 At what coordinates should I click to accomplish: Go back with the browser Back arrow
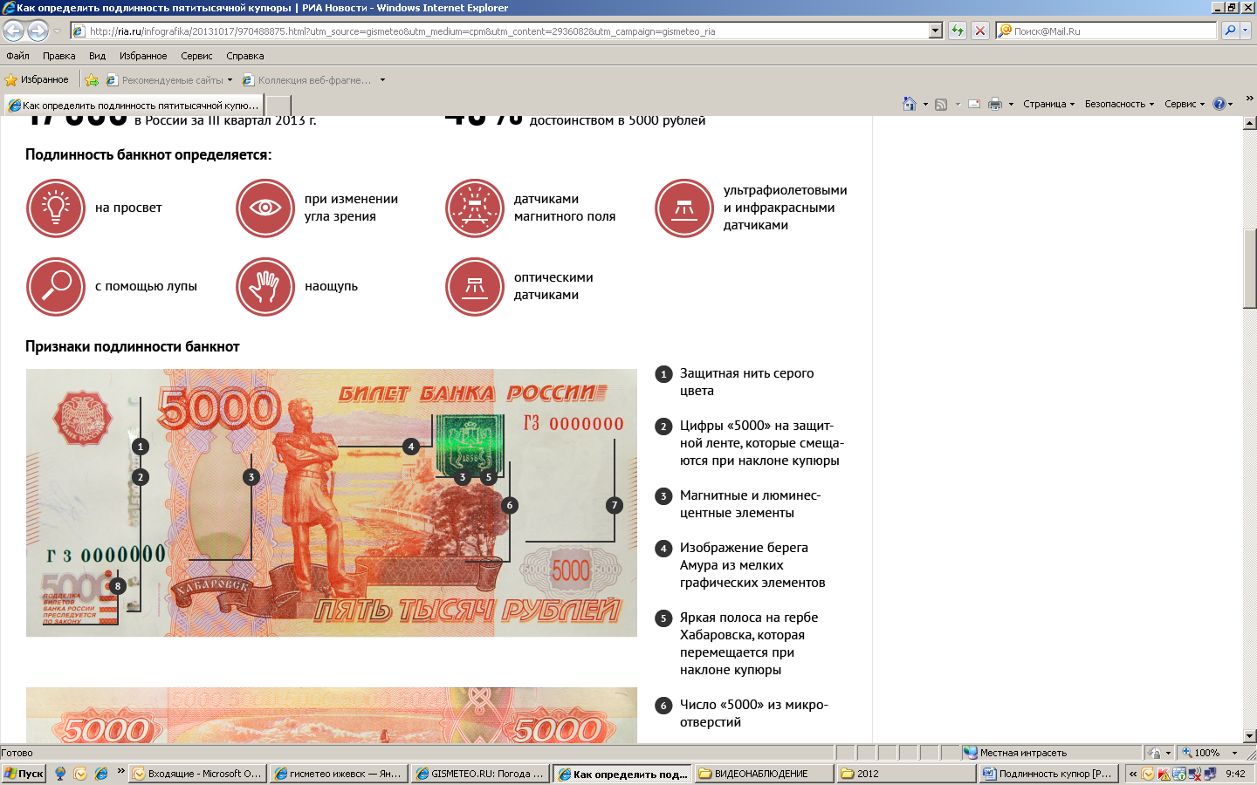[x=13, y=31]
